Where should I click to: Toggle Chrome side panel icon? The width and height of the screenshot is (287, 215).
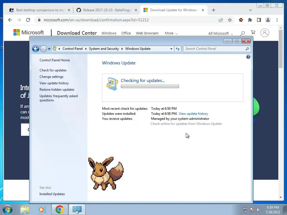259,20
